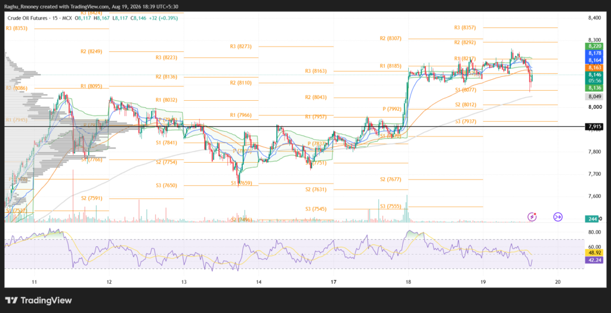The image size is (611, 313).
Task: Click the blue 8,164 price tag
Action: click(594, 60)
